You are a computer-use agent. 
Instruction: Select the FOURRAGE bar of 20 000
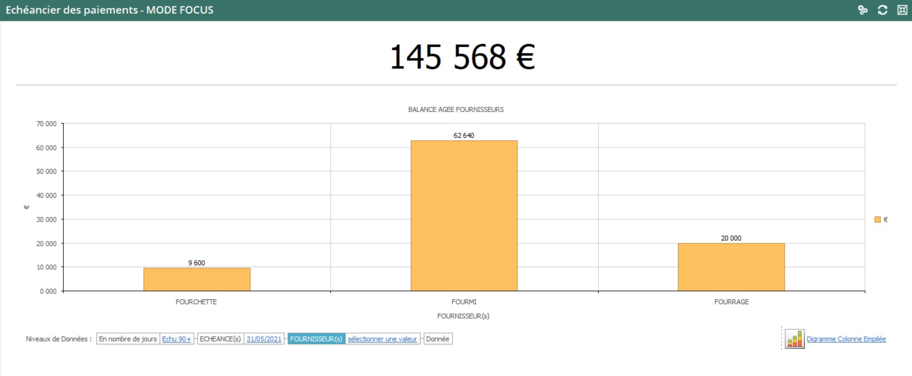pyautogui.click(x=731, y=267)
